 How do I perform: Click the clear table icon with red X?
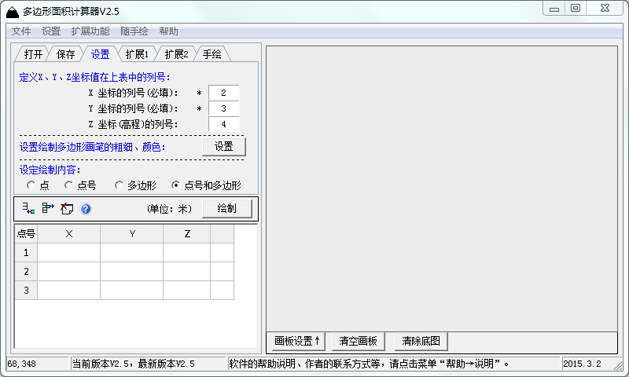[67, 208]
